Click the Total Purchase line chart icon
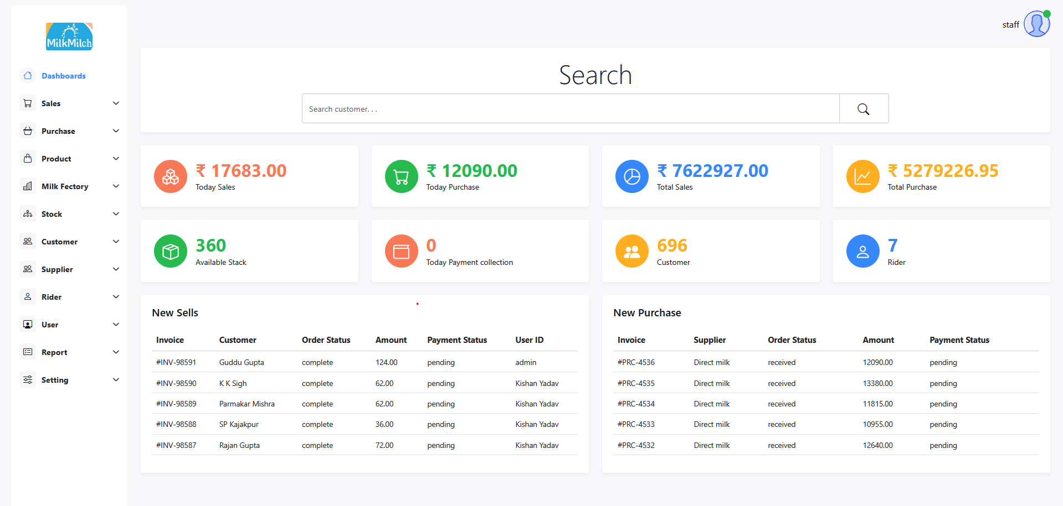The width and height of the screenshot is (1063, 506). click(862, 176)
